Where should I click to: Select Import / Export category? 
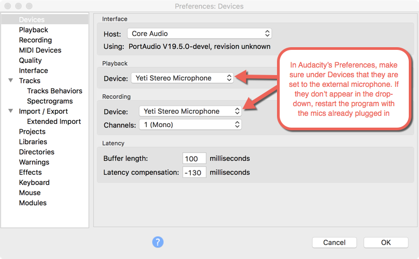pyautogui.click(x=43, y=112)
